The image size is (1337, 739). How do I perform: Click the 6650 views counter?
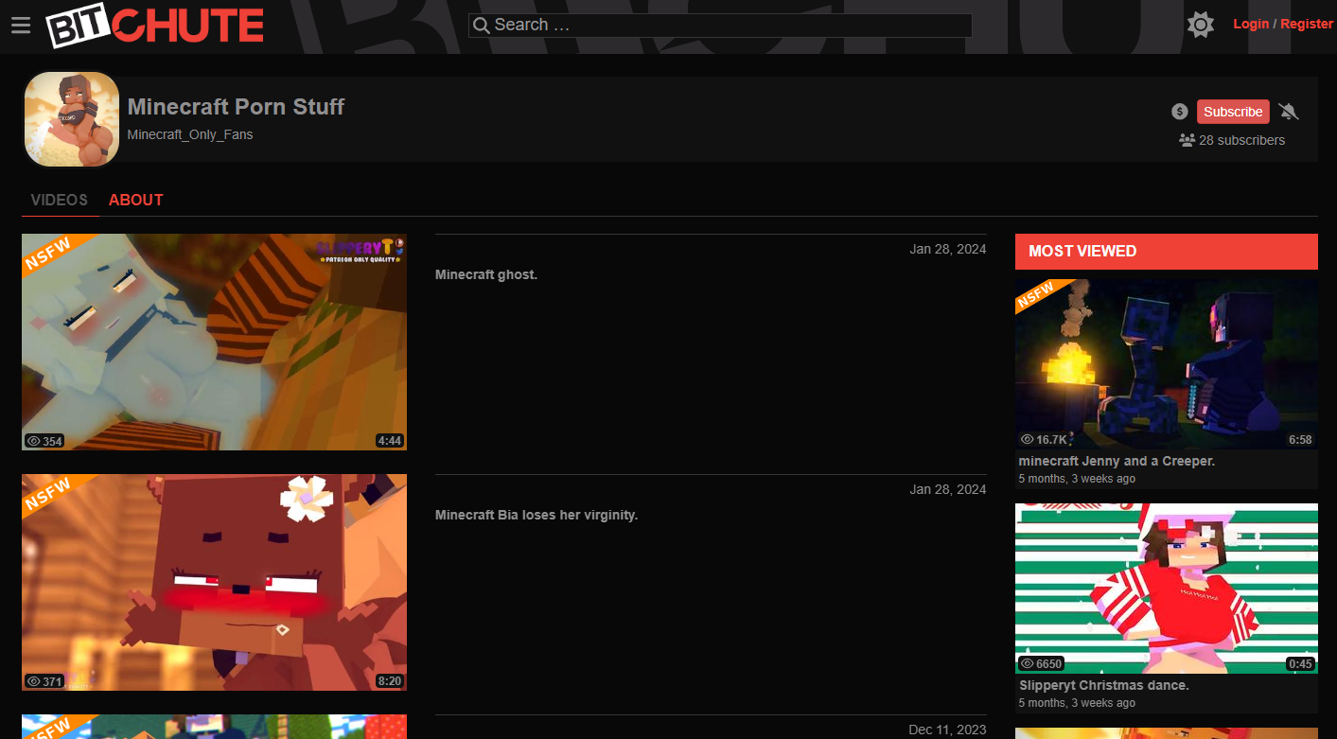tap(1041, 664)
